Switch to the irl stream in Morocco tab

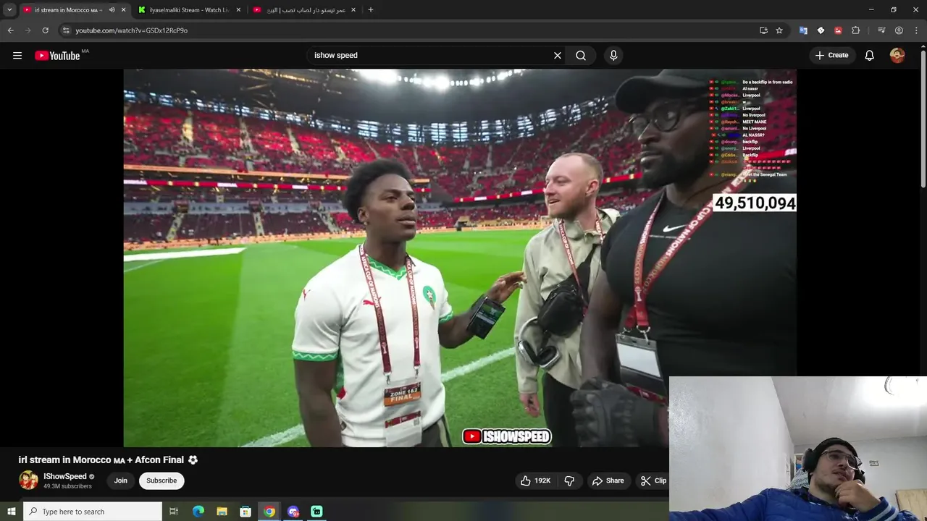coord(74,10)
